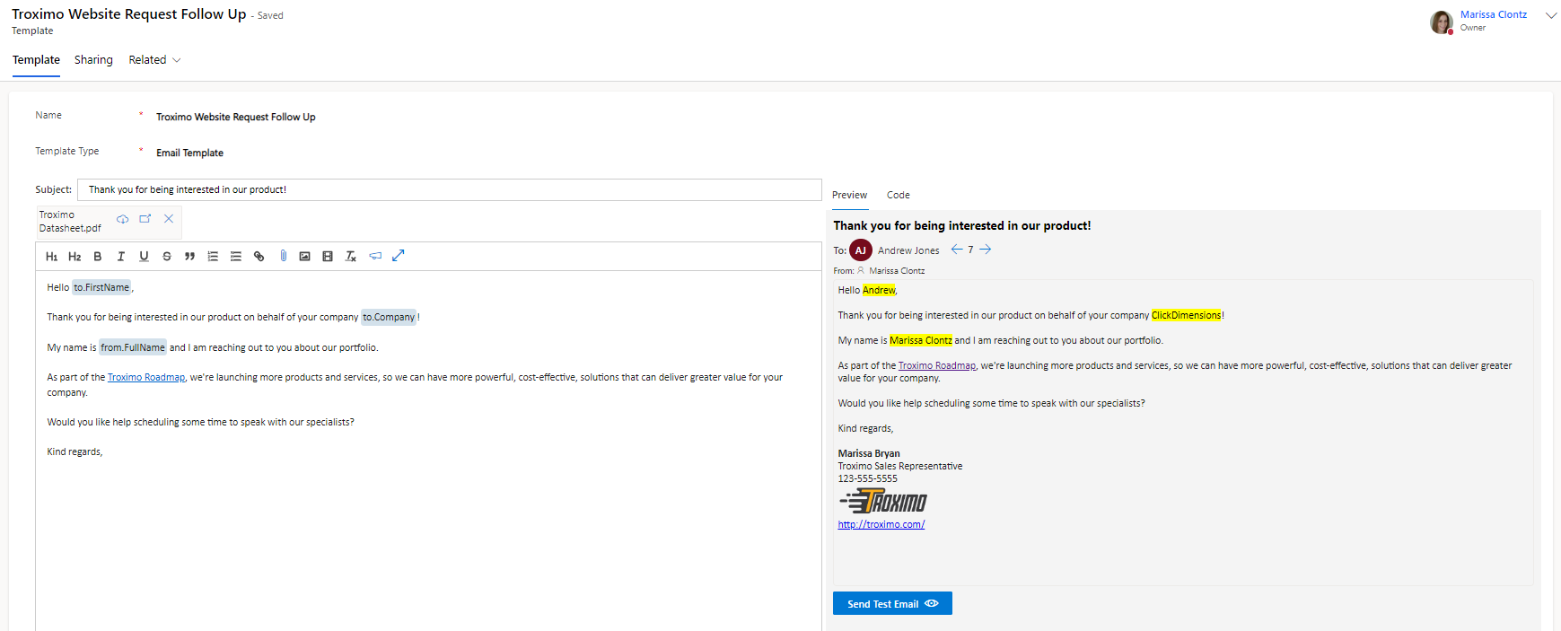Expand the owner header chevron
Screen dimensions: 1561x631
pyautogui.click(x=1550, y=15)
